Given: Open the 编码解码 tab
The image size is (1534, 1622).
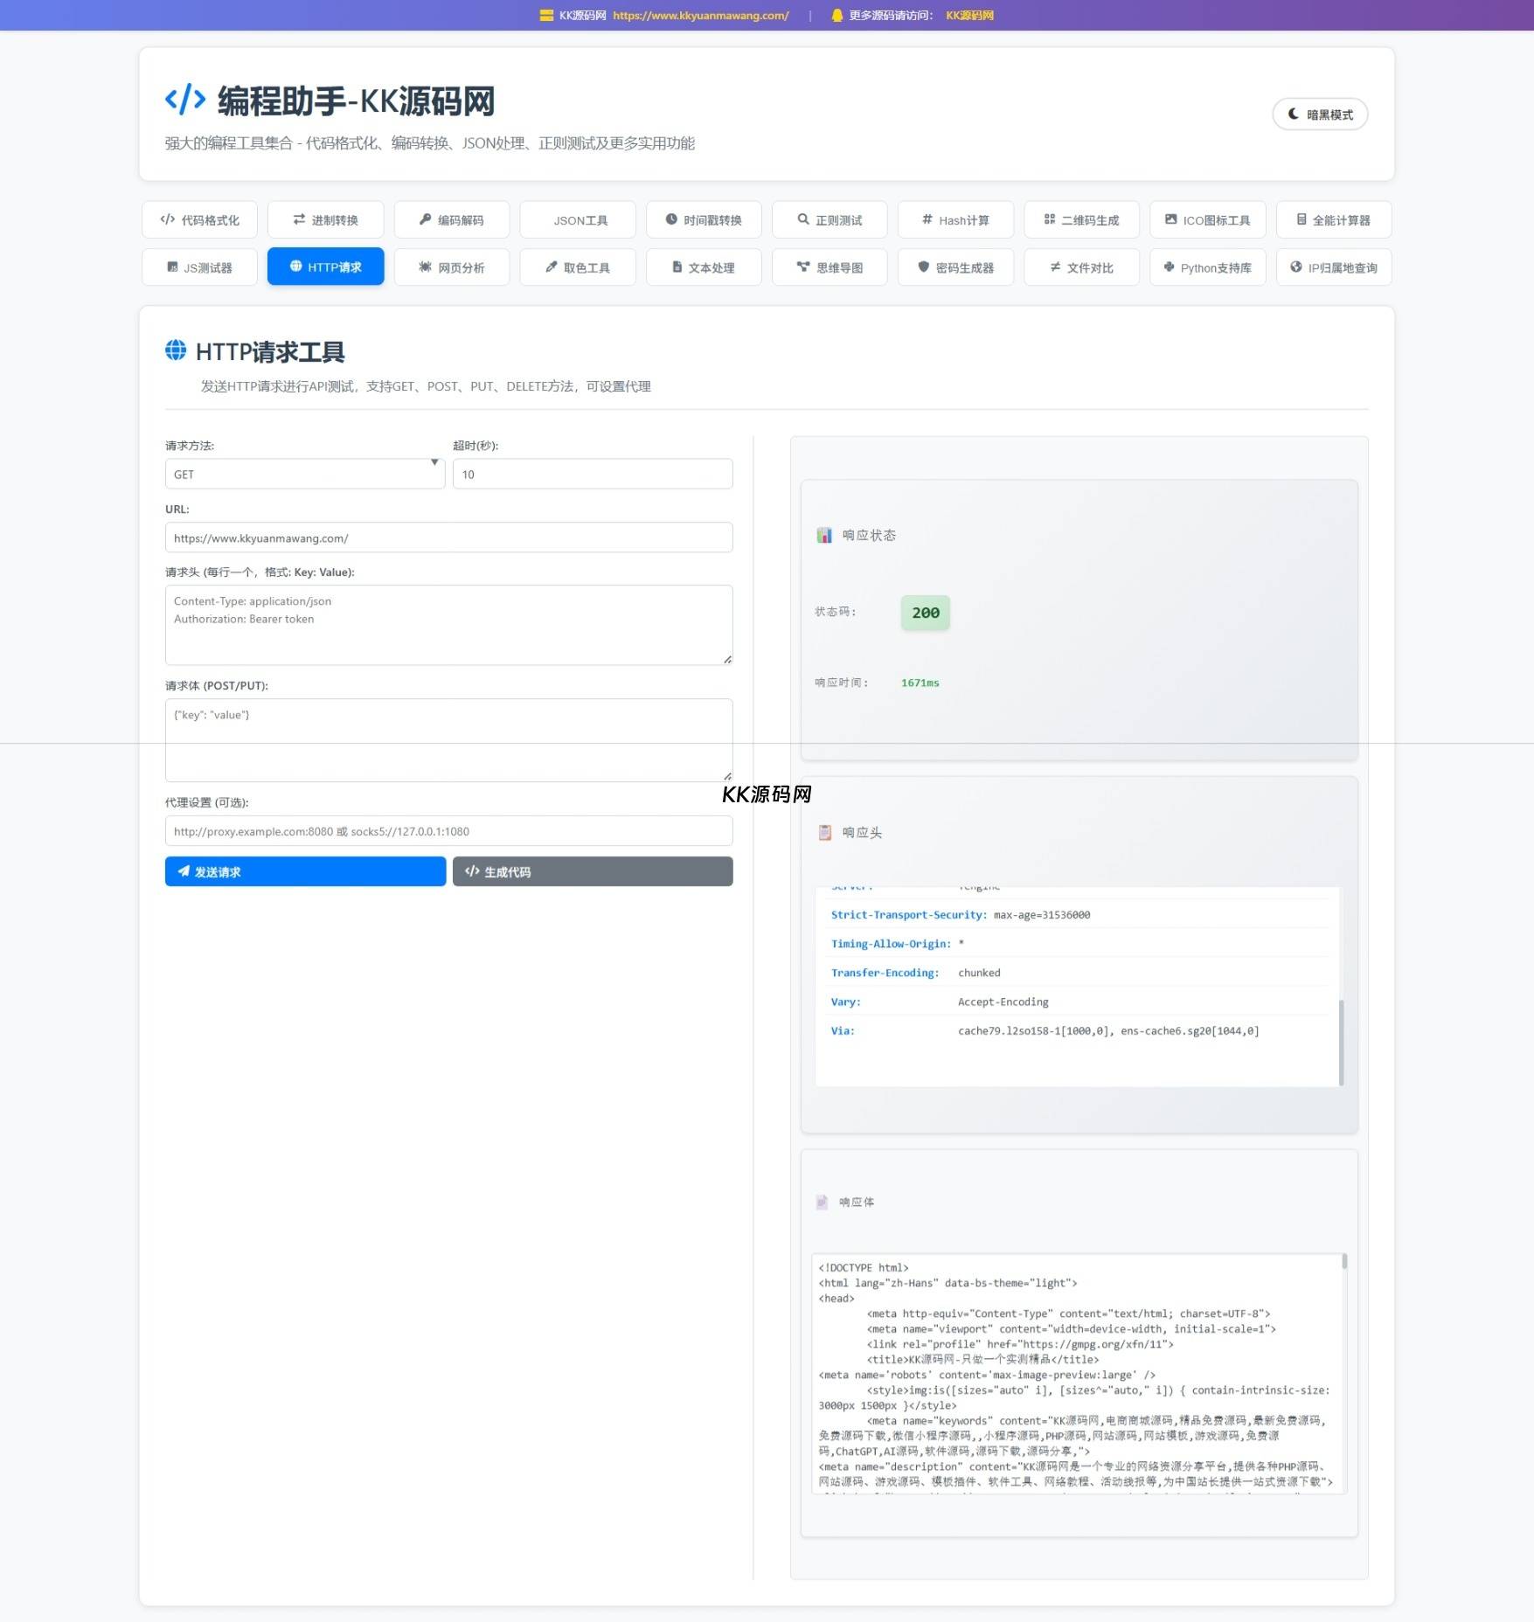Looking at the screenshot, I should tap(452, 219).
